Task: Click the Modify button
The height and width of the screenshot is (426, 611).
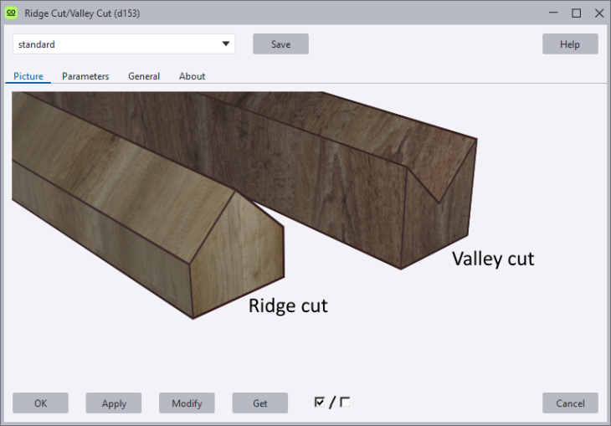Action: [187, 403]
